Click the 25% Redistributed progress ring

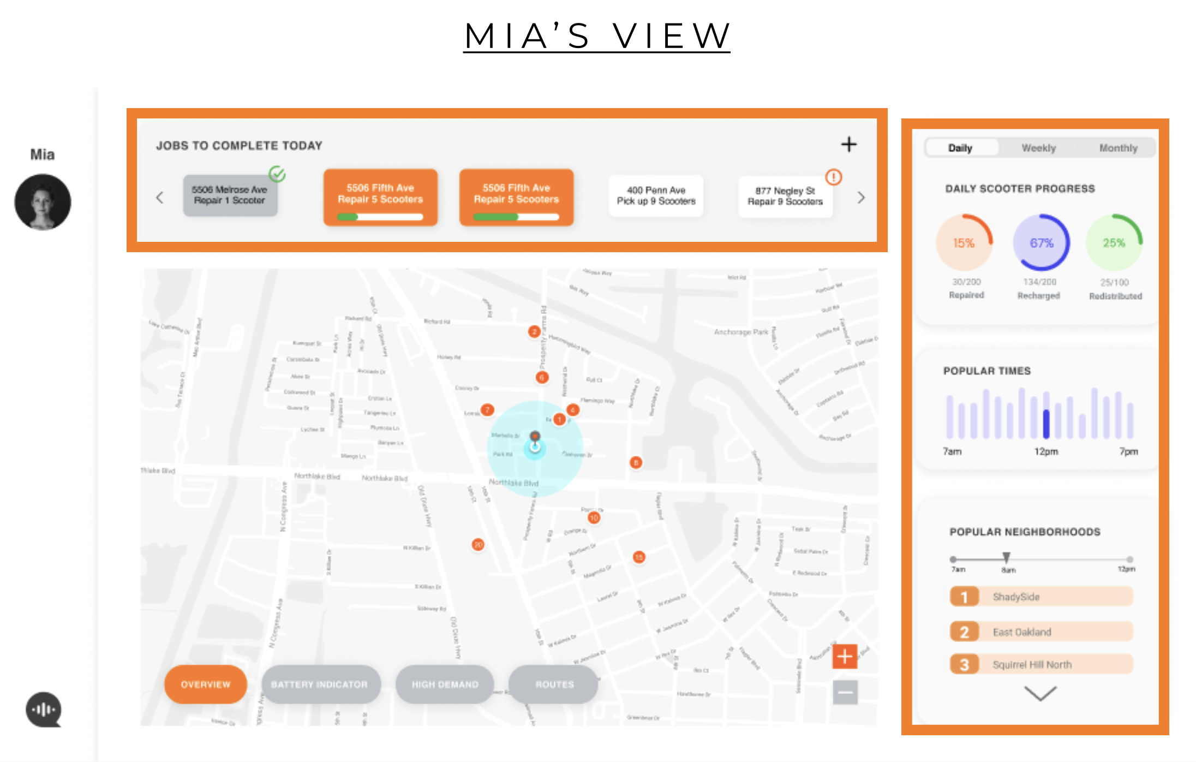point(1114,242)
